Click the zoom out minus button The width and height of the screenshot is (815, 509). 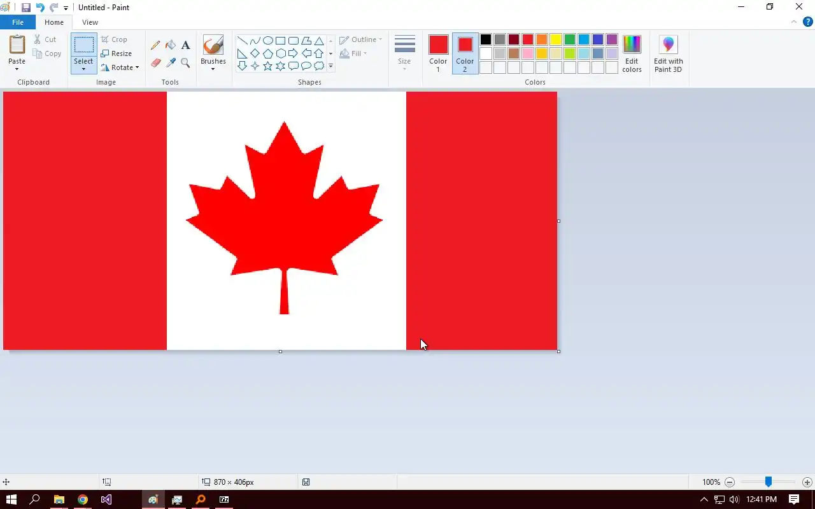730,482
